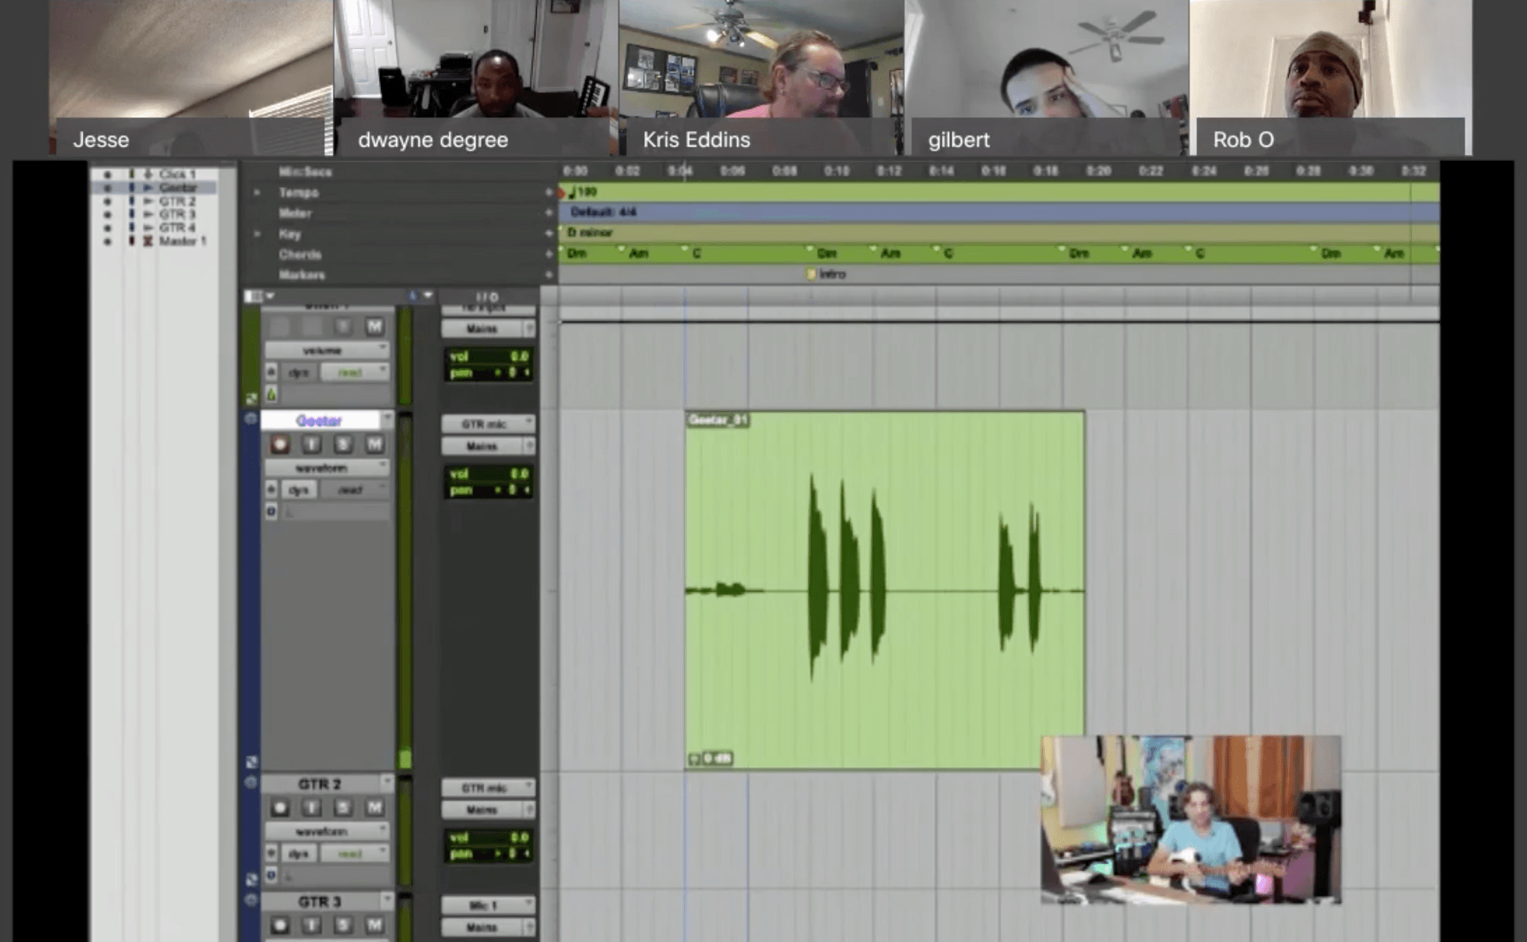The image size is (1527, 942).
Task: Toggle show/hide dot for Click 1 track
Action: coord(107,174)
